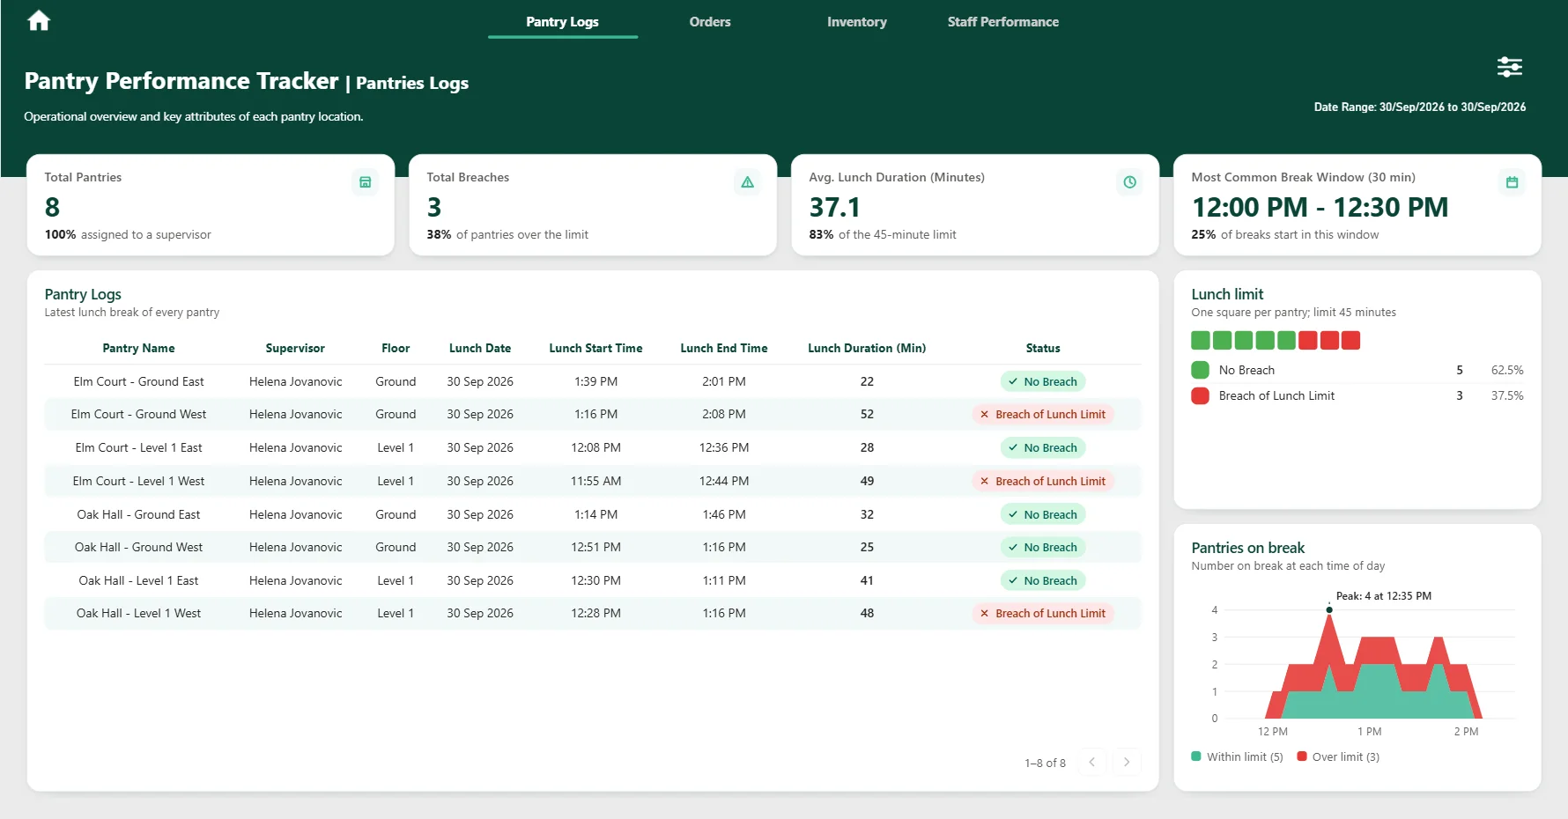Sort by the Supervisor column header
Image resolution: width=1568 pixels, height=819 pixels.
point(295,348)
